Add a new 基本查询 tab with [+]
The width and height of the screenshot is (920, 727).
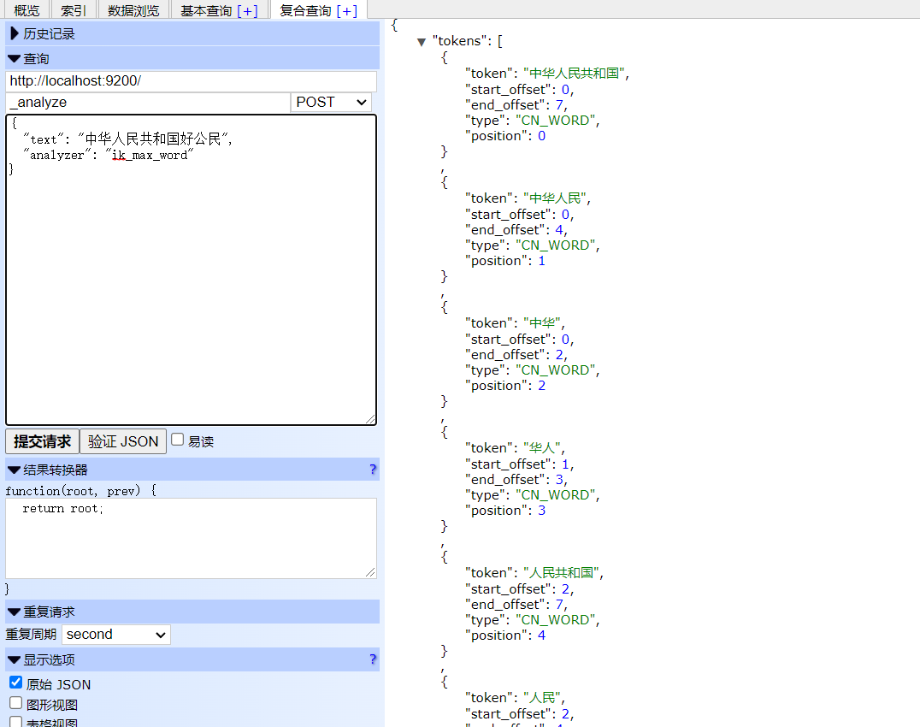tap(247, 10)
